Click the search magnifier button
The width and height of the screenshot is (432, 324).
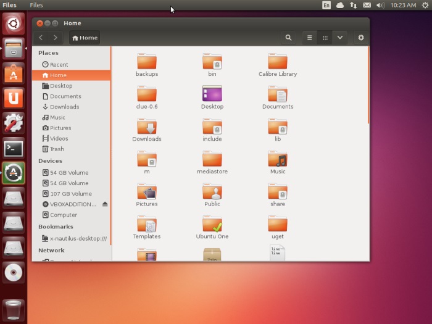point(288,38)
